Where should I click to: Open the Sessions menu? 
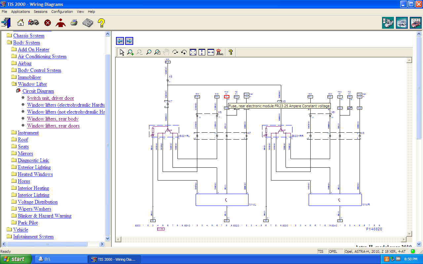41,12
